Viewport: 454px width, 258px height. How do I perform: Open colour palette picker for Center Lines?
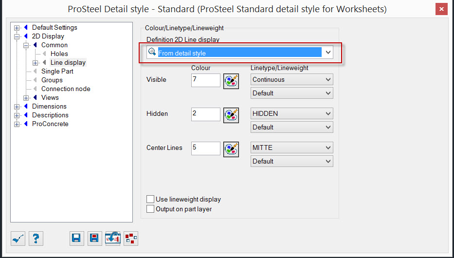coord(231,149)
